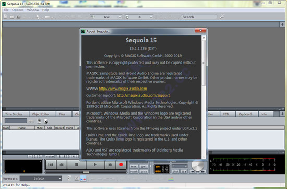Expand the range tool options arrow
Viewport: 287px width, 189px height.
[52, 18]
